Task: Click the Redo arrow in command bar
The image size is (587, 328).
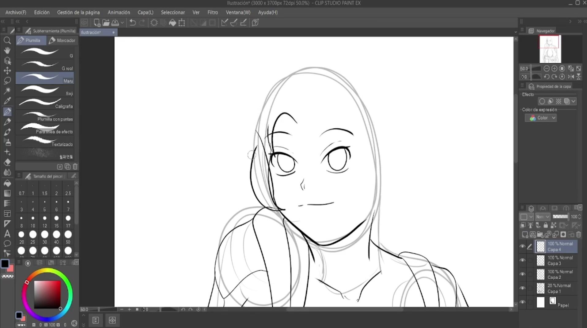Action: point(142,23)
